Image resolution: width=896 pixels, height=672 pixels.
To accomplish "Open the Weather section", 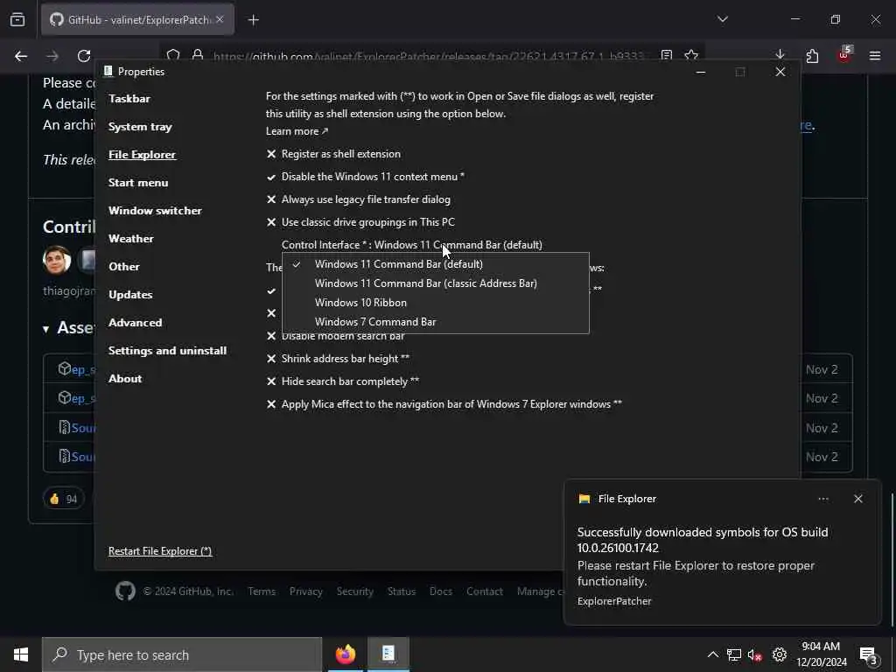I will [x=131, y=239].
